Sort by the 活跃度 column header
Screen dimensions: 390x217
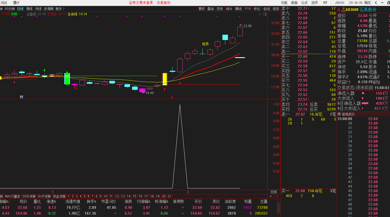(230, 202)
